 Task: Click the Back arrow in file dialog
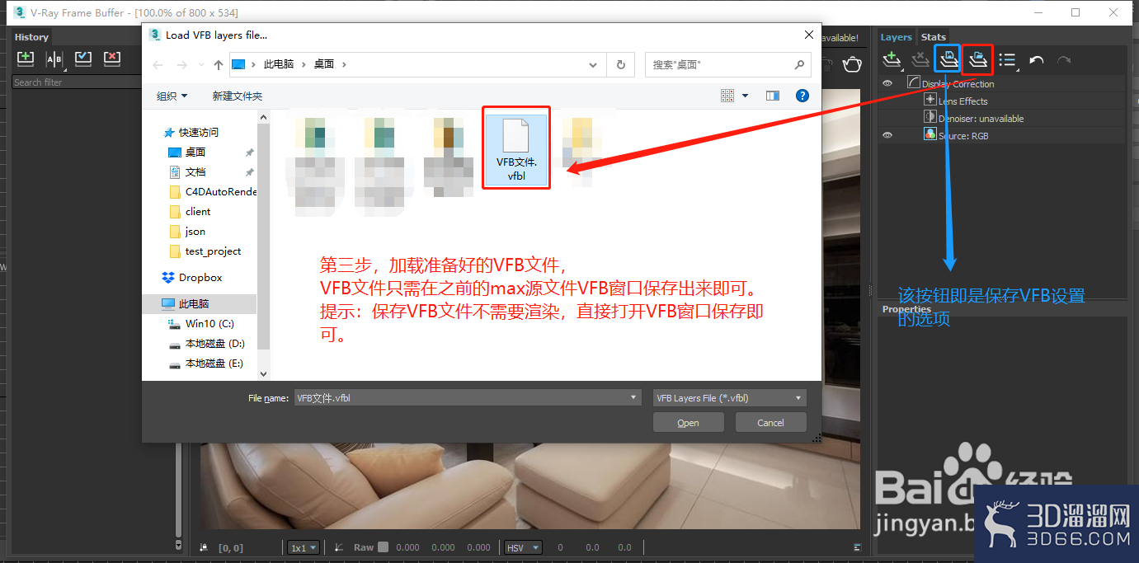tap(158, 64)
